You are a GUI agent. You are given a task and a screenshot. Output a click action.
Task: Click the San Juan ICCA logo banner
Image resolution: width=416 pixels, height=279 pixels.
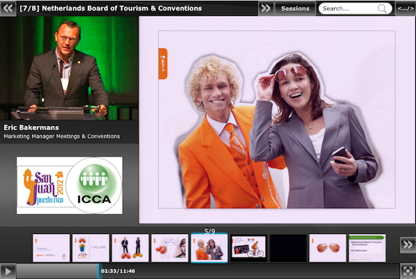(69, 186)
